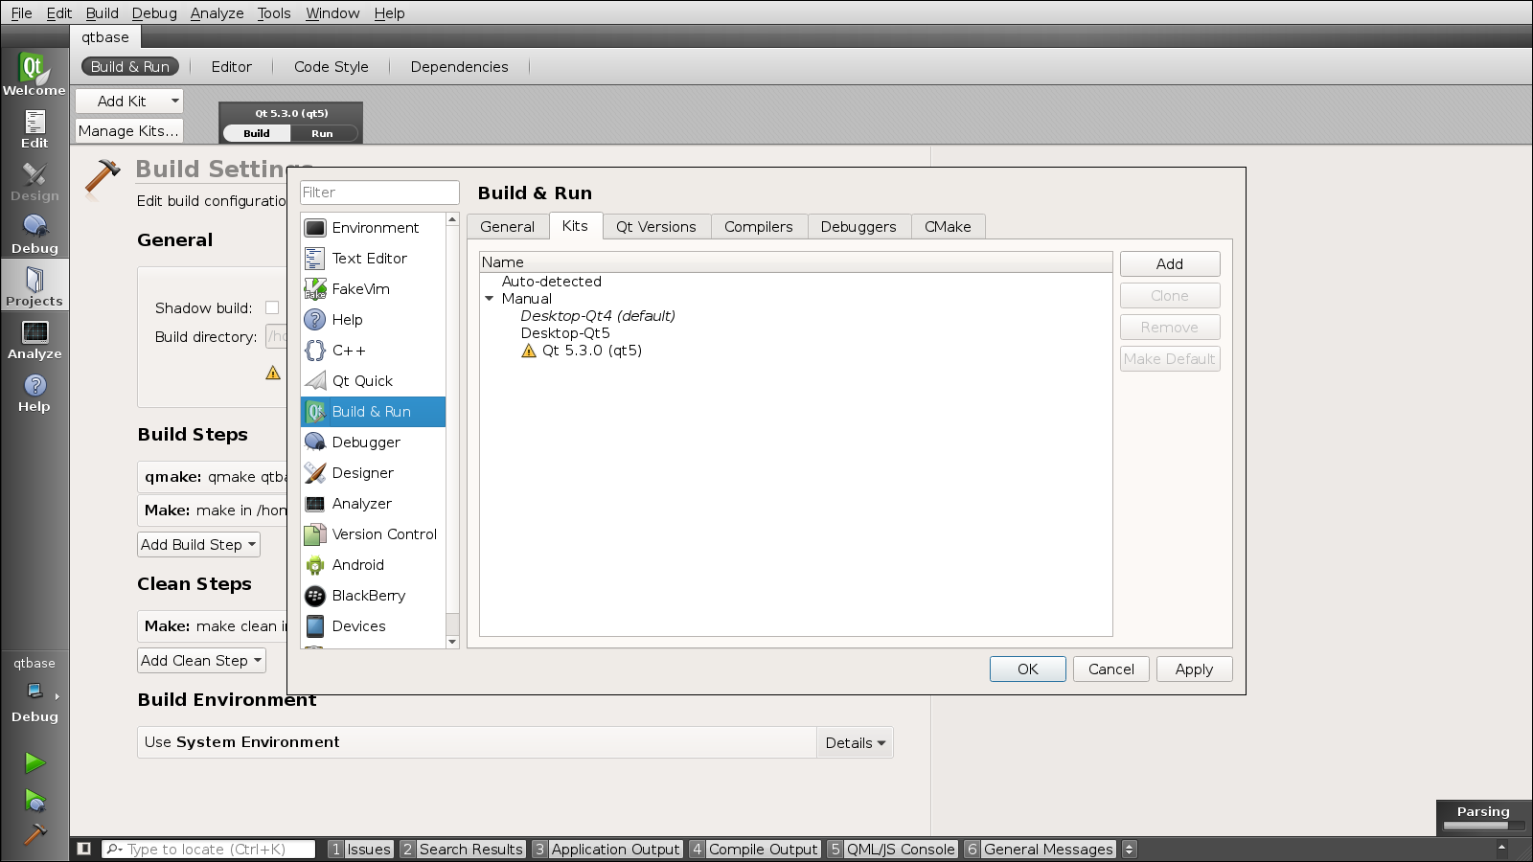Open Projects mode
The height and width of the screenshot is (862, 1533).
(34, 286)
